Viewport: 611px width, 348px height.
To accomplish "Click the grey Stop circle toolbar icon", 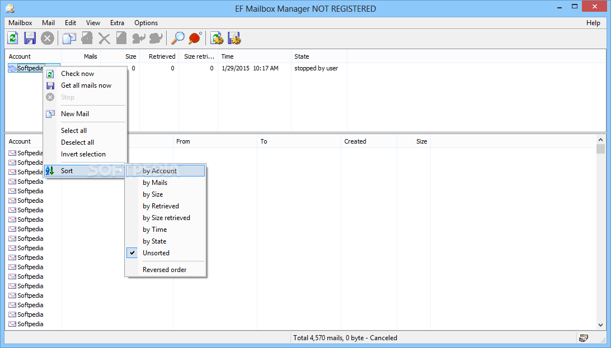I will 47,38.
